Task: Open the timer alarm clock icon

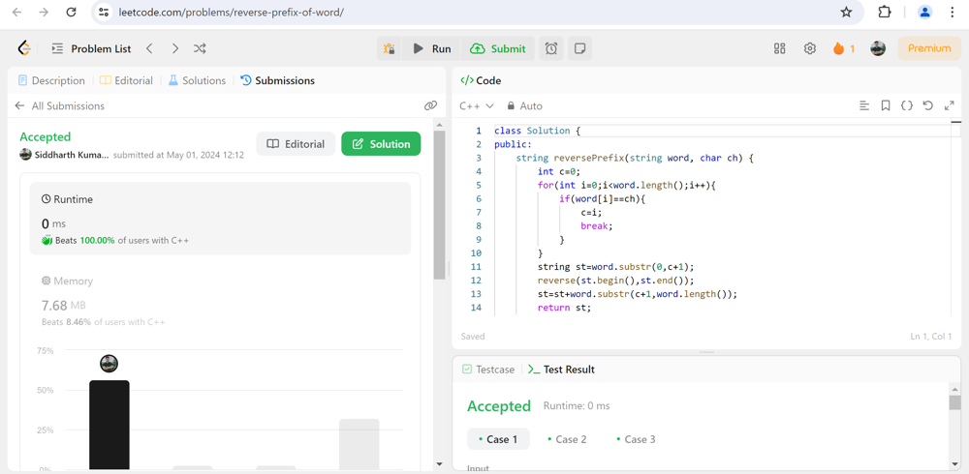Action: click(551, 48)
